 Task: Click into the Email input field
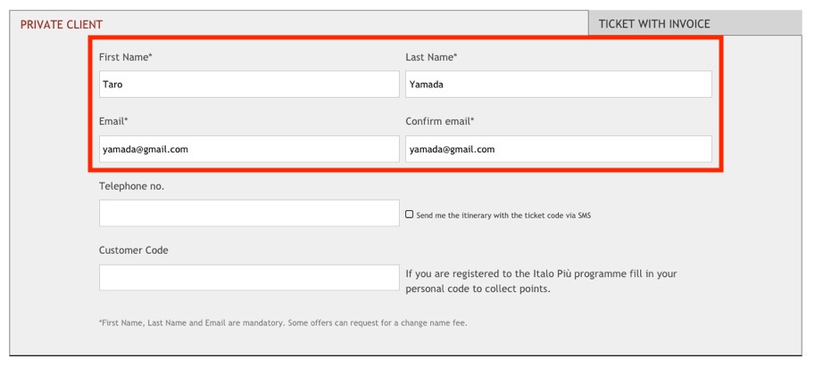(x=249, y=149)
